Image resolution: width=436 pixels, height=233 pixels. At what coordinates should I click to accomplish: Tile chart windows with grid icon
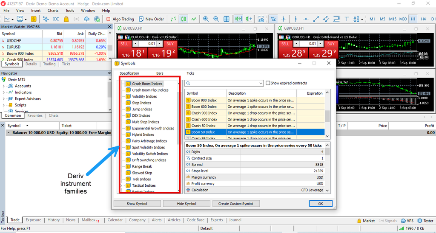(227, 19)
